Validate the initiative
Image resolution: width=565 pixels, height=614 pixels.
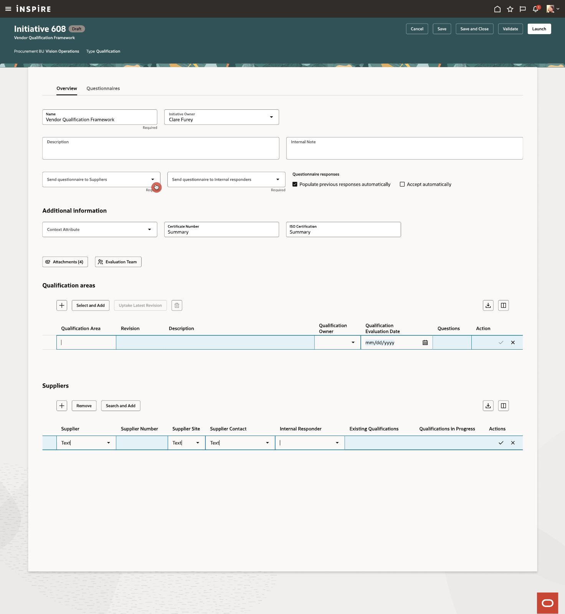(x=510, y=29)
